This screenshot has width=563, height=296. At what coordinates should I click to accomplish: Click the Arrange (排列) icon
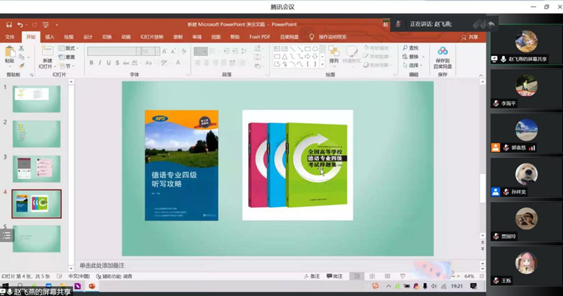334,51
